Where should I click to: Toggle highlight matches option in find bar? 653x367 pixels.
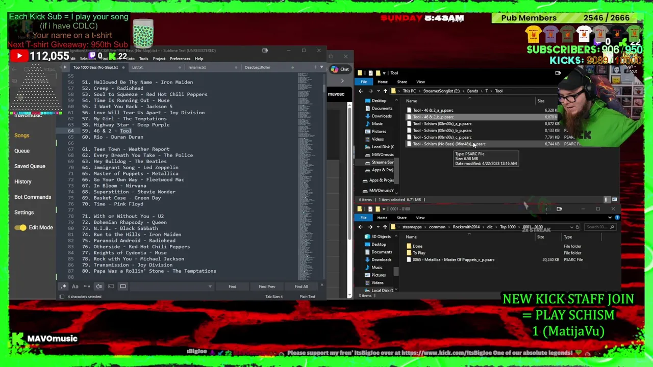click(x=123, y=286)
